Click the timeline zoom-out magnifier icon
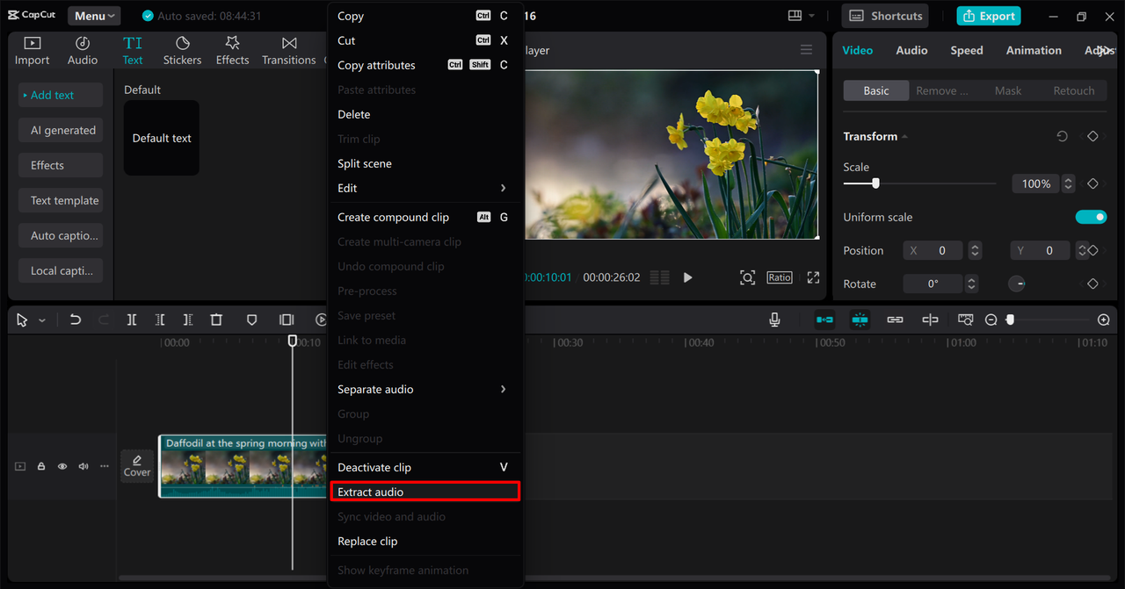Image resolution: width=1125 pixels, height=589 pixels. point(991,320)
